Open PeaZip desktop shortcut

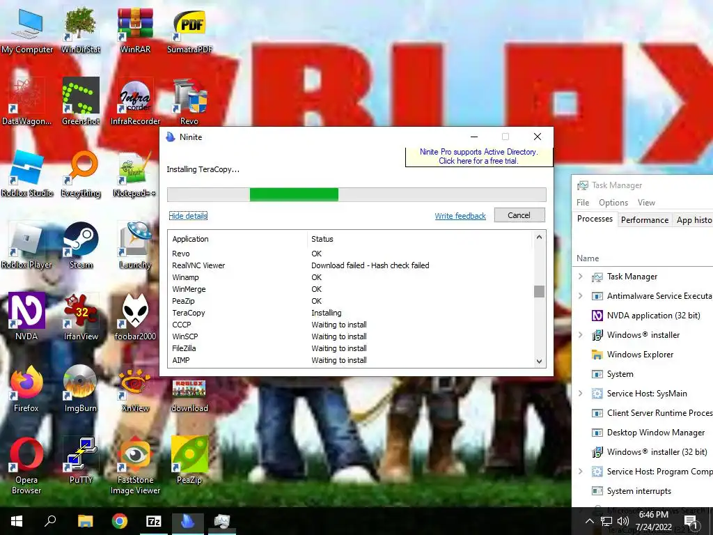pos(189,460)
